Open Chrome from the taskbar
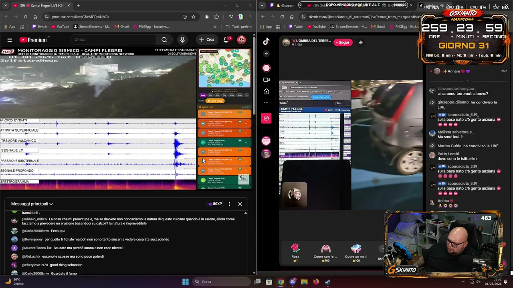 (x=281, y=282)
